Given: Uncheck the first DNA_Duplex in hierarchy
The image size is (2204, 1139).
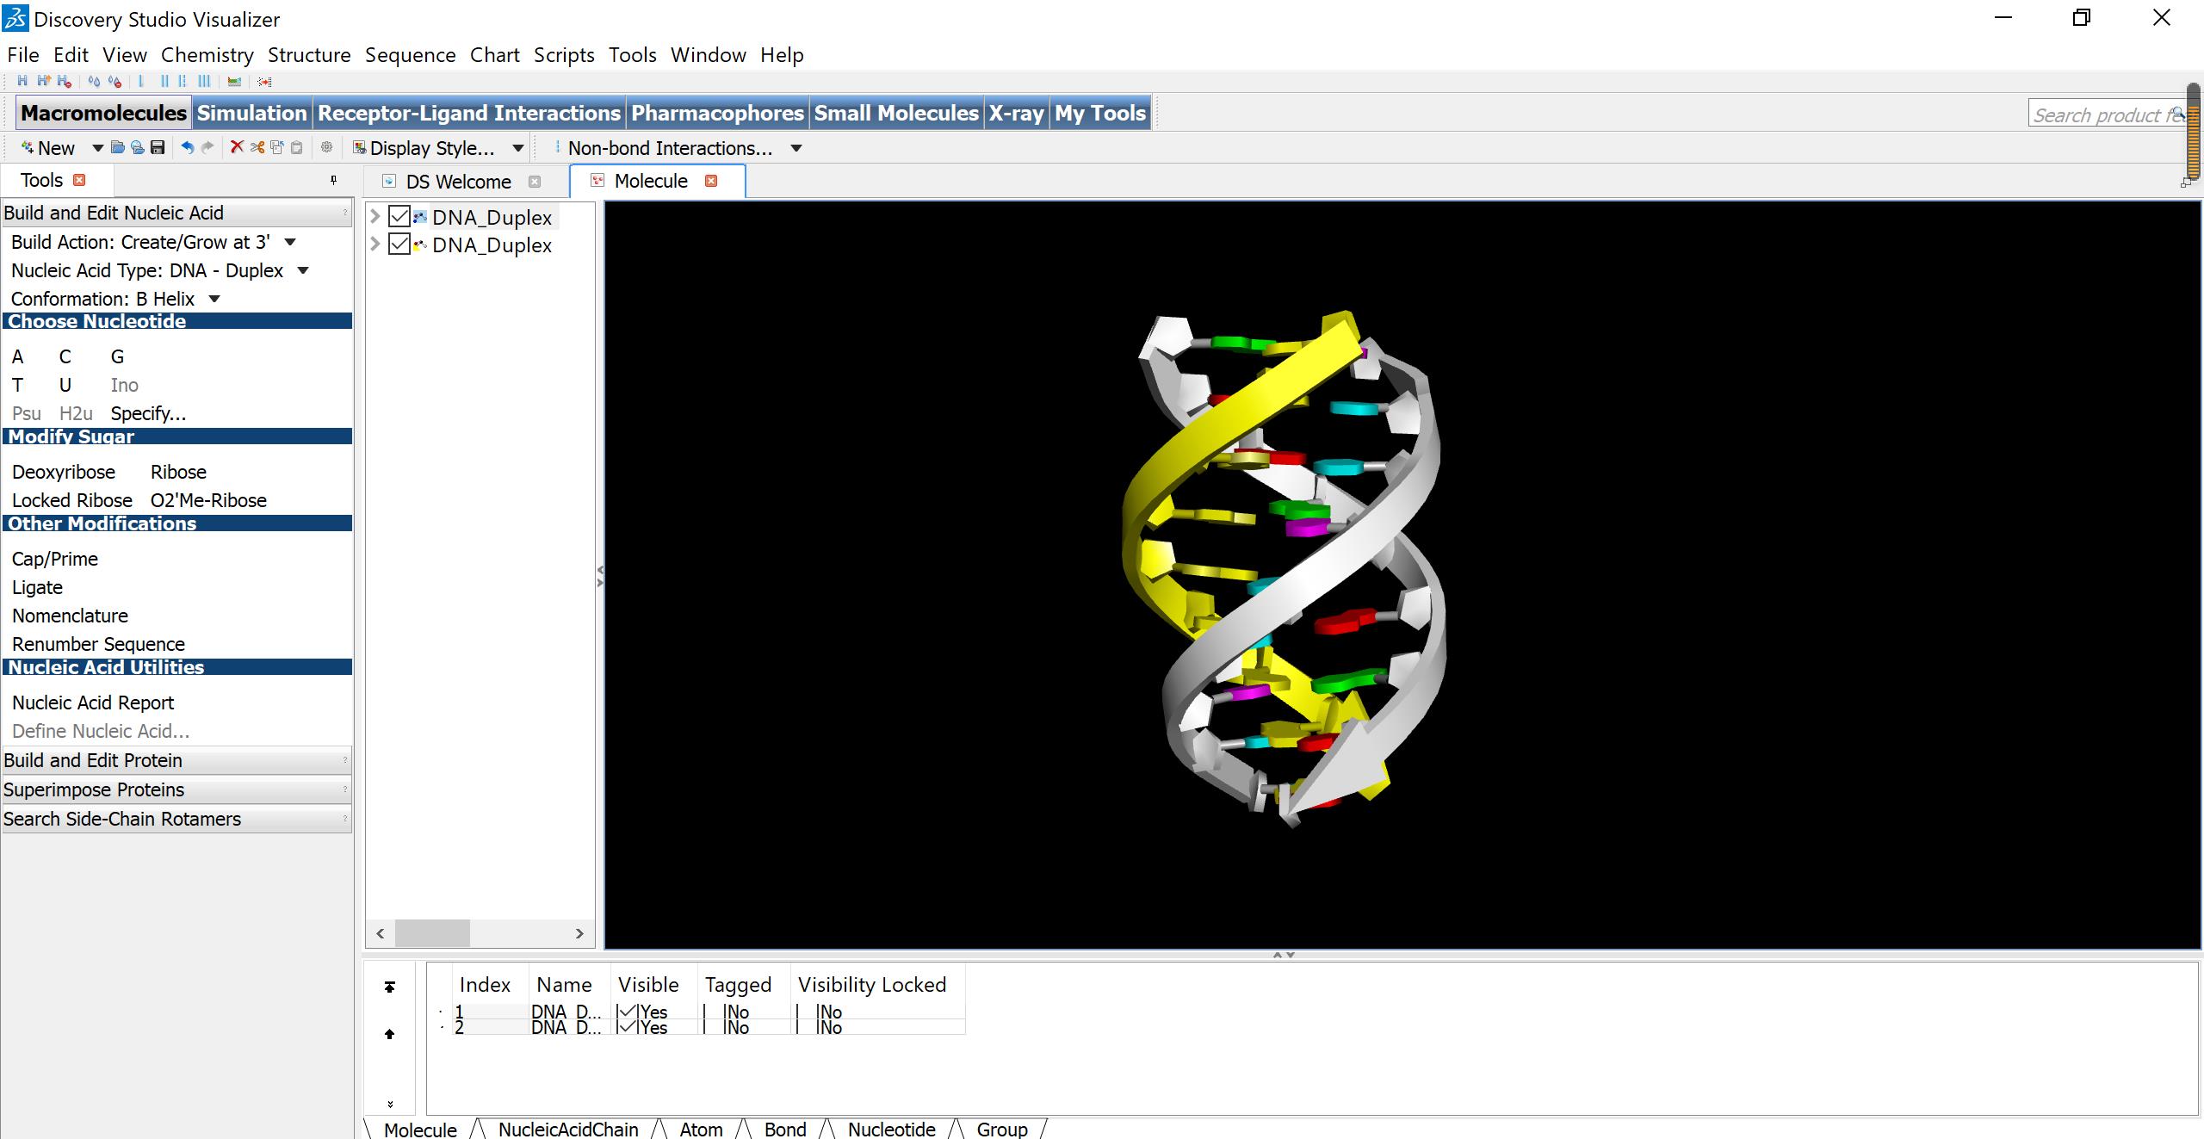Looking at the screenshot, I should coord(399,216).
